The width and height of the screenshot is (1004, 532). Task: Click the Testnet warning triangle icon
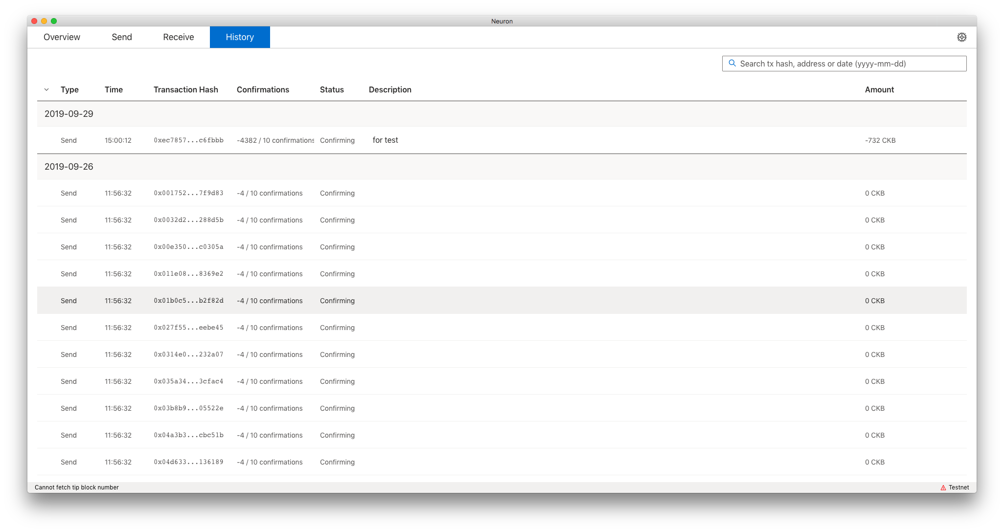(943, 488)
